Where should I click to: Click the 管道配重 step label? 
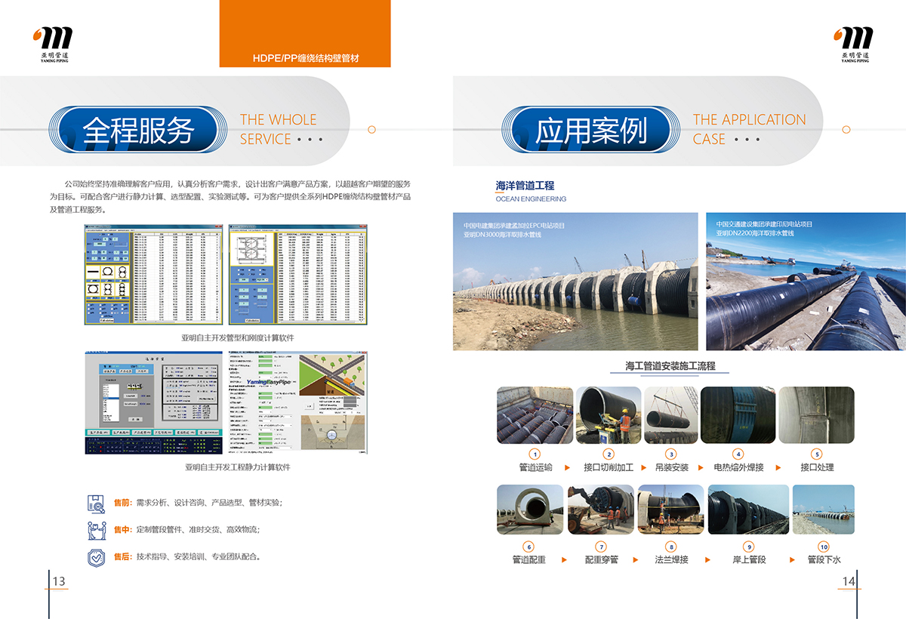(x=528, y=560)
